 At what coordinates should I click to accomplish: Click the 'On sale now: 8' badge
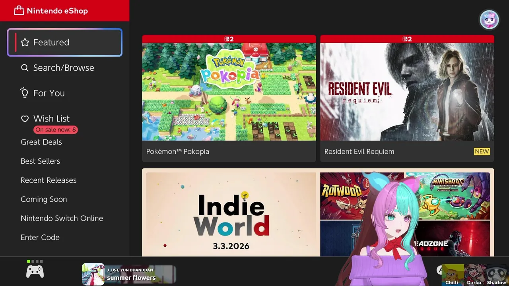coord(56,130)
